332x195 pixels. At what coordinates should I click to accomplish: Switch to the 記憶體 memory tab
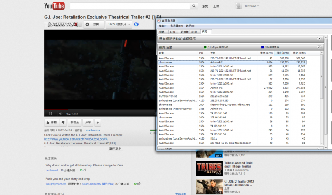click(x=184, y=32)
